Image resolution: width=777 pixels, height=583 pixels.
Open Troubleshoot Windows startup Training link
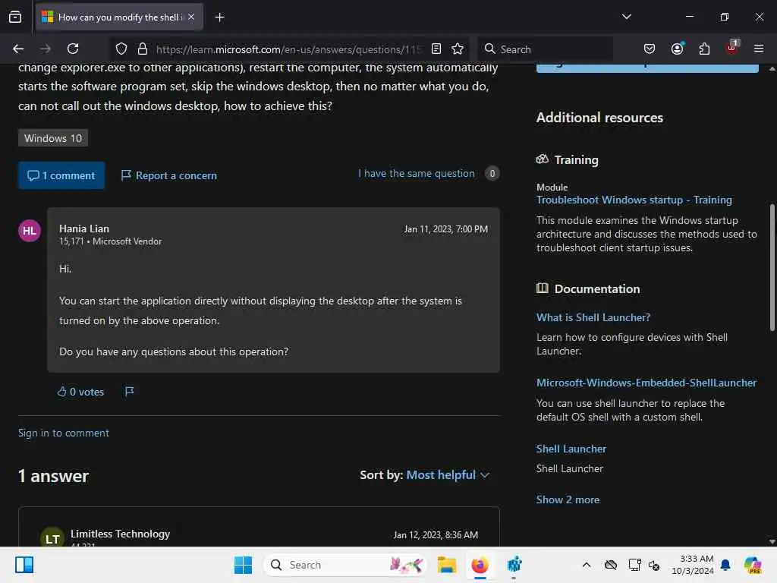tap(634, 200)
